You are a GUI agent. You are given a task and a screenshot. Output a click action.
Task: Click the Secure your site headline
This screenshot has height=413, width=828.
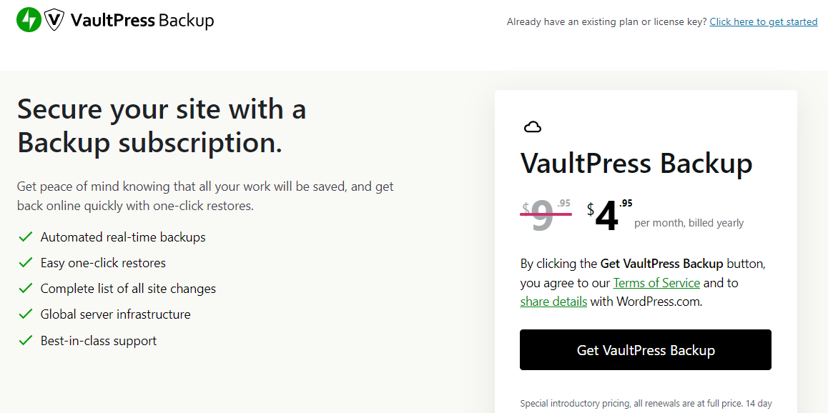coord(162,126)
